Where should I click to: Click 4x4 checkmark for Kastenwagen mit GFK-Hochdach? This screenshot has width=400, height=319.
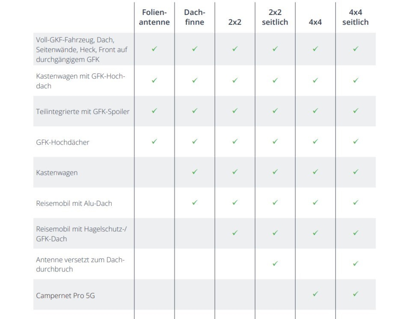point(315,80)
